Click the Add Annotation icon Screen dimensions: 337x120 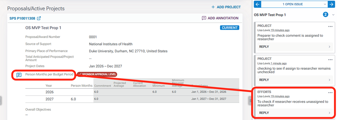(x=204, y=18)
